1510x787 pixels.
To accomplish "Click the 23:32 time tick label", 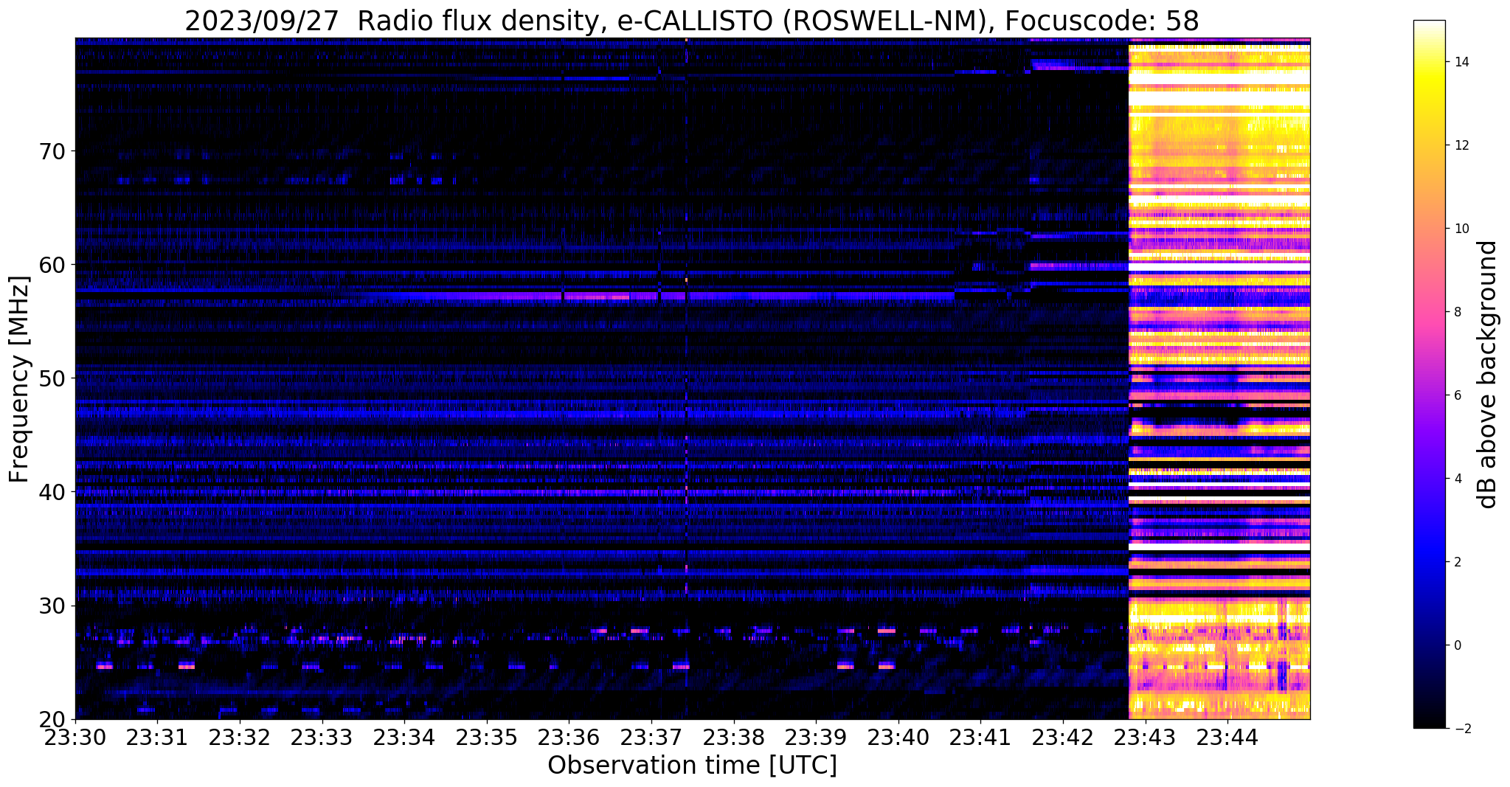I will click(240, 738).
